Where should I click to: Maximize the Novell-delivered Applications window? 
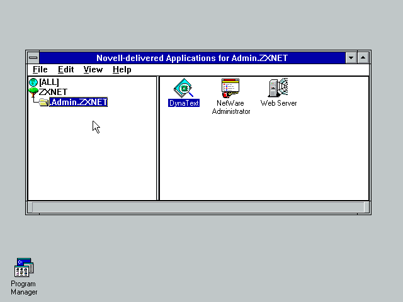click(363, 58)
